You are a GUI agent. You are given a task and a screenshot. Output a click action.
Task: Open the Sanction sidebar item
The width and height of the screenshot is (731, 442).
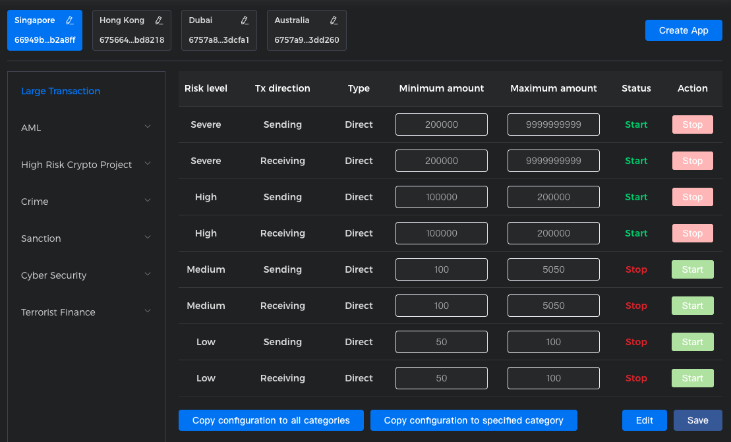tap(86, 238)
